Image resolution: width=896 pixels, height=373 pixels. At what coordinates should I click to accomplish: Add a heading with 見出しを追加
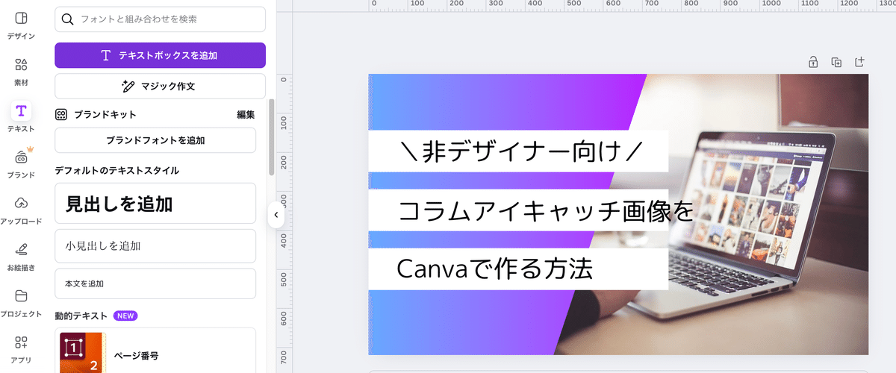[x=155, y=204]
